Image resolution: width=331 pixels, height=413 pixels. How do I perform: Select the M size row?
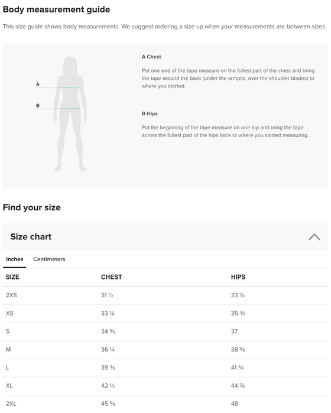(x=165, y=350)
